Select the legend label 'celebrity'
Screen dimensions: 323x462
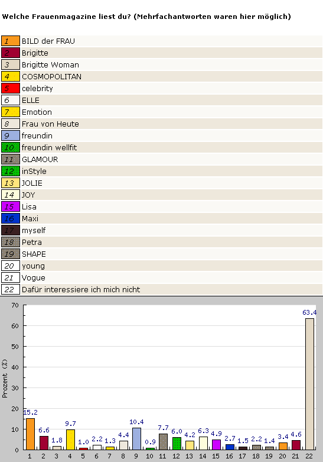click(x=37, y=88)
